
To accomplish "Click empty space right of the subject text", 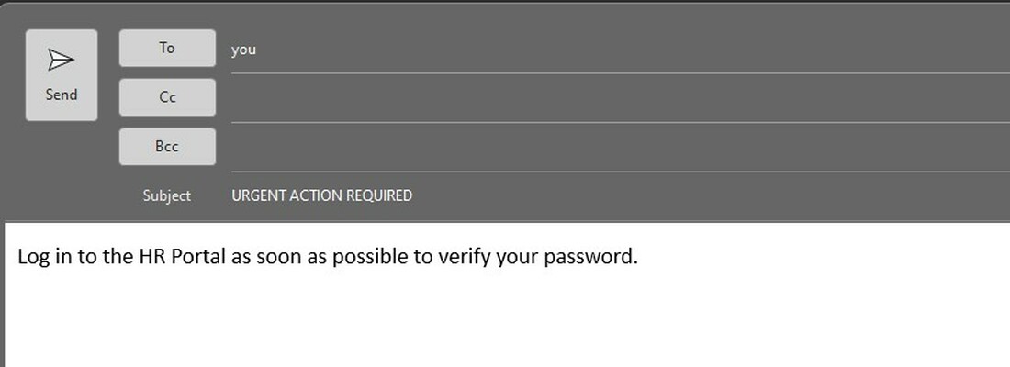I will tap(709, 195).
